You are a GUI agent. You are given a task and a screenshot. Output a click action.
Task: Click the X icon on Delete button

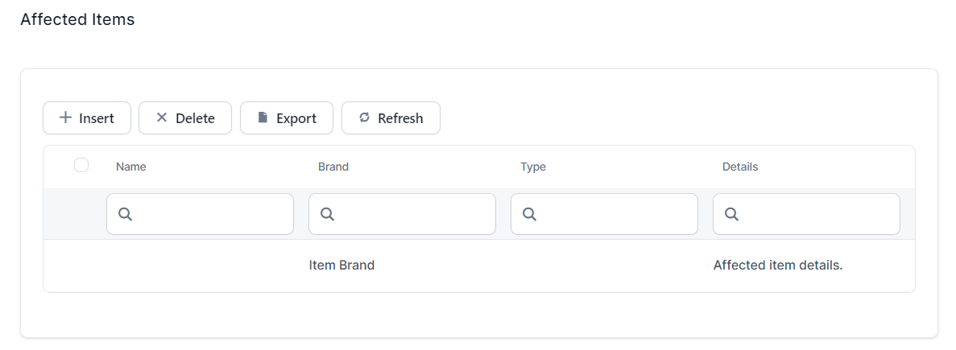tap(161, 117)
